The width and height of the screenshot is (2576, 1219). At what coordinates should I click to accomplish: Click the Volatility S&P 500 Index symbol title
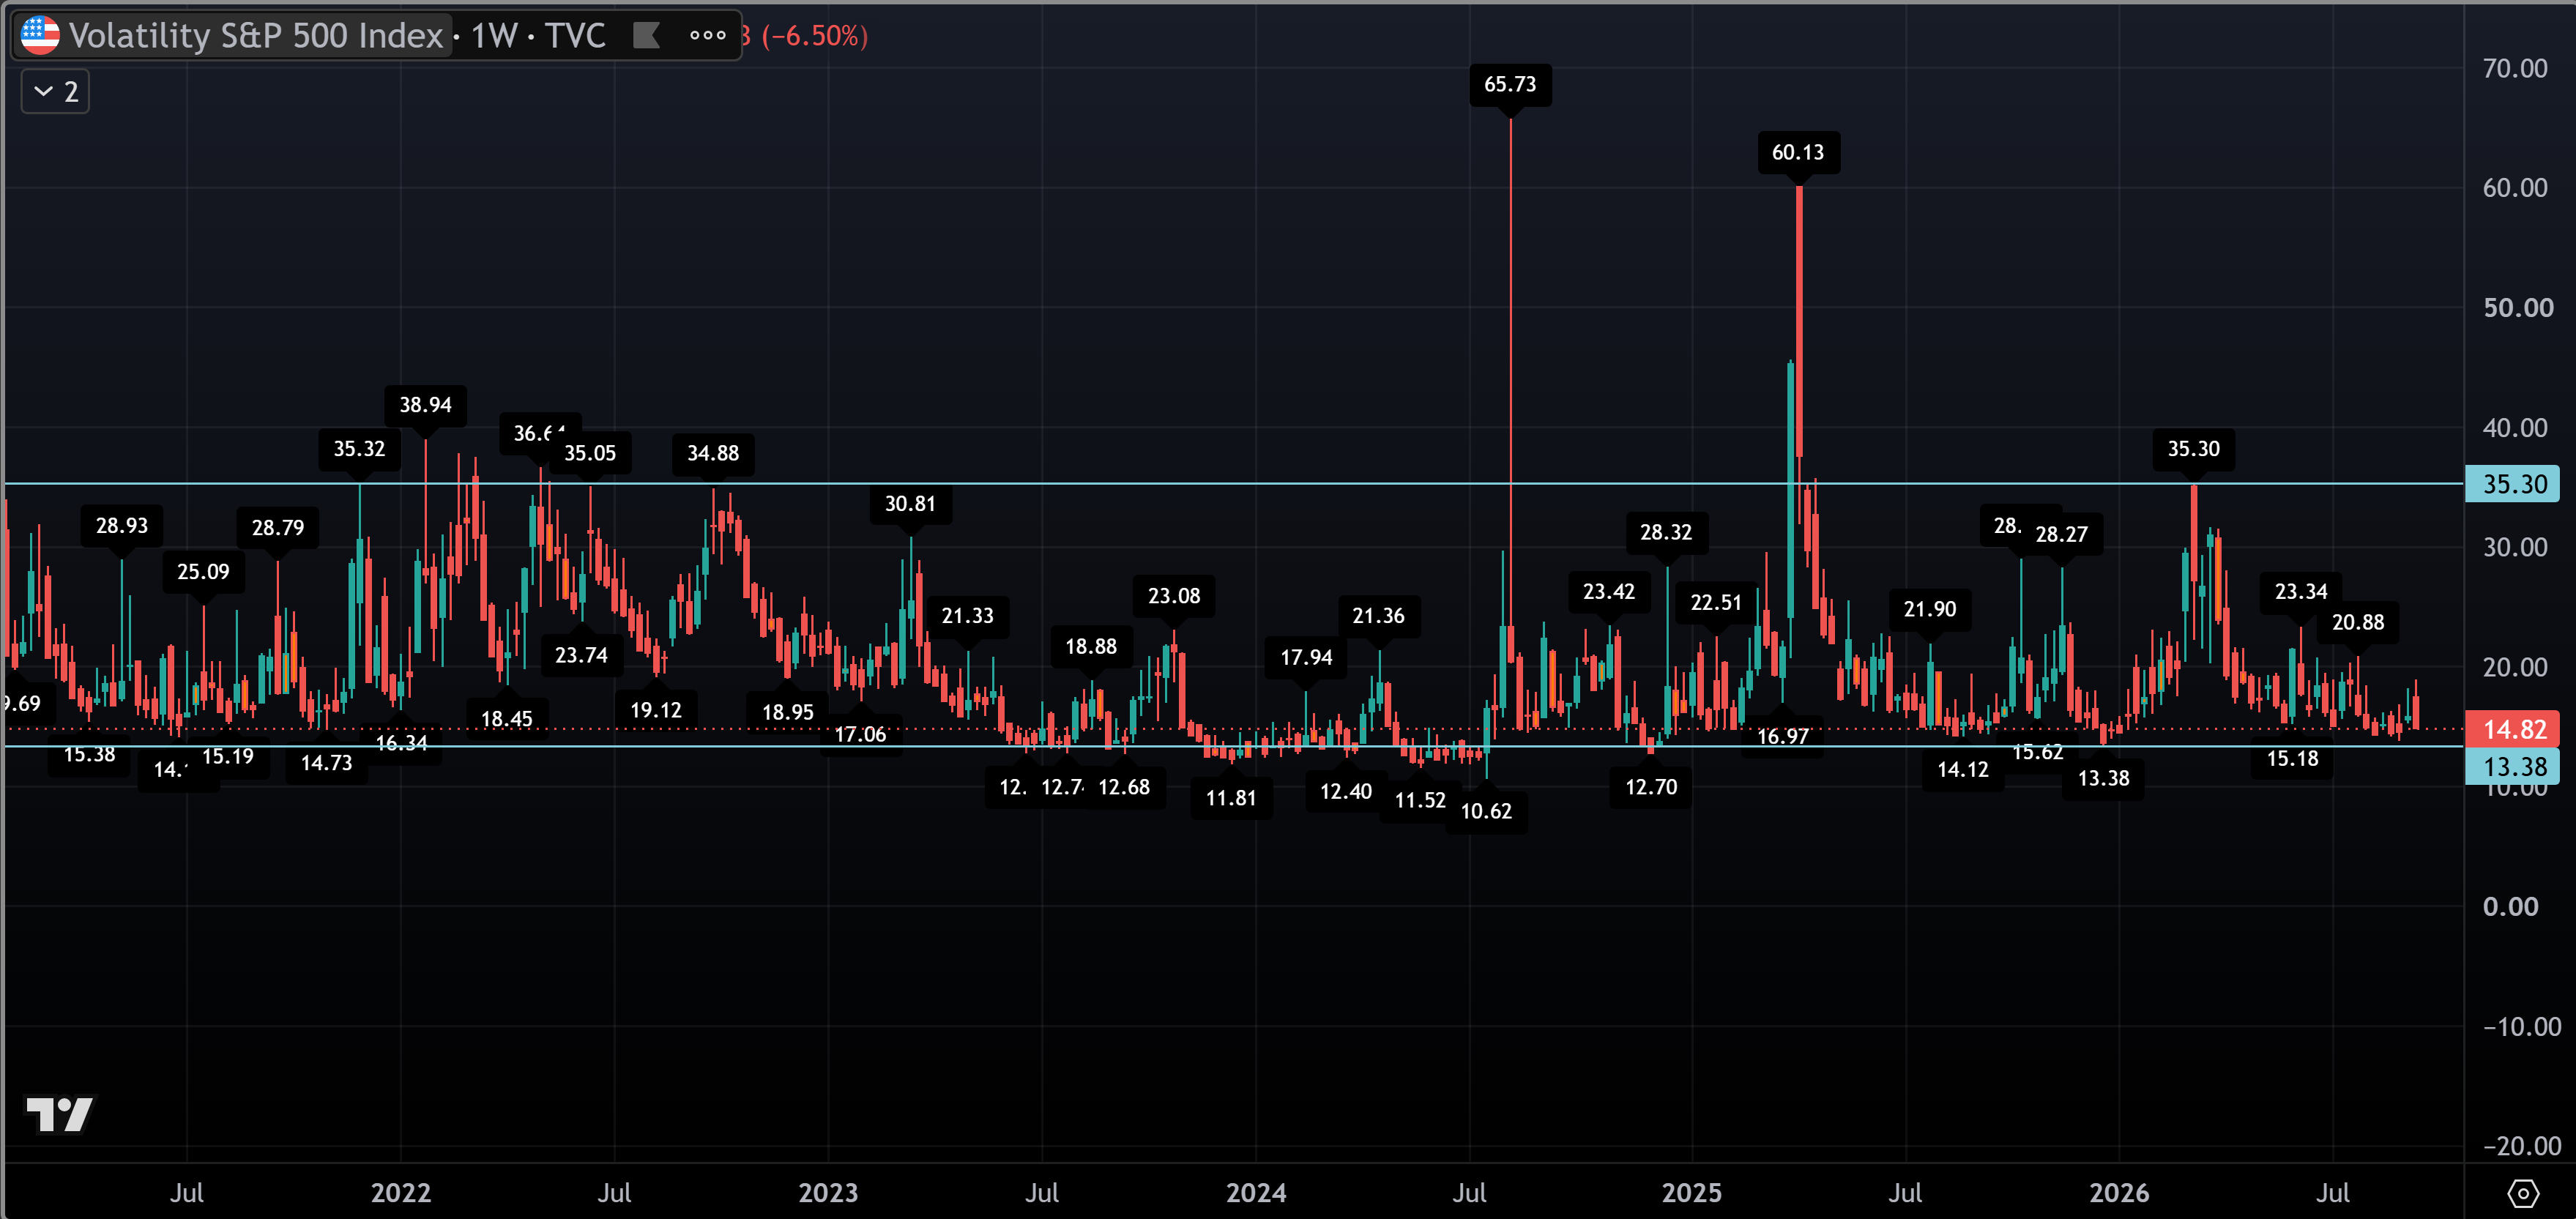coord(255,36)
